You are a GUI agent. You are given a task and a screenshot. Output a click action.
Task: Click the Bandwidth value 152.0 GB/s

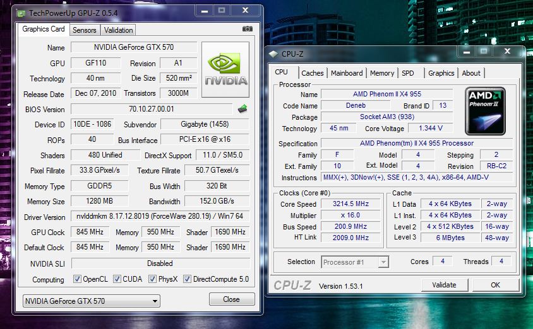[217, 201]
